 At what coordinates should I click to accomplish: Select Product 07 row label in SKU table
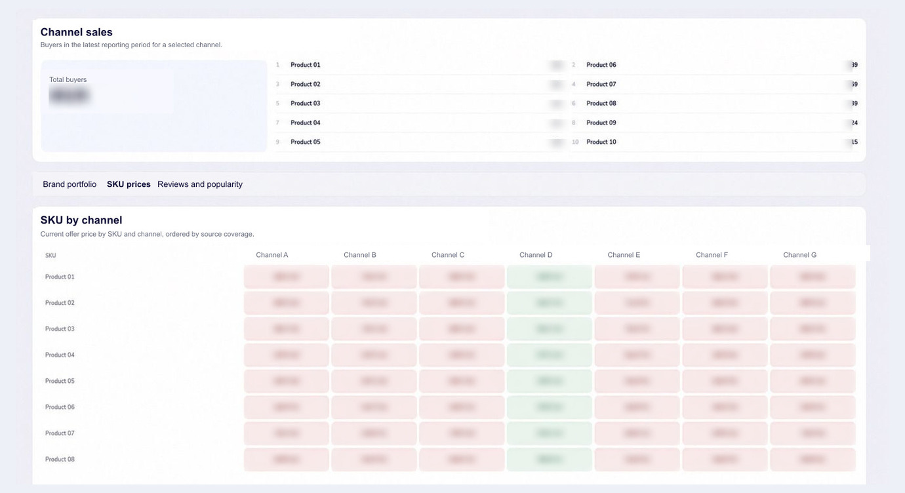pyautogui.click(x=60, y=433)
